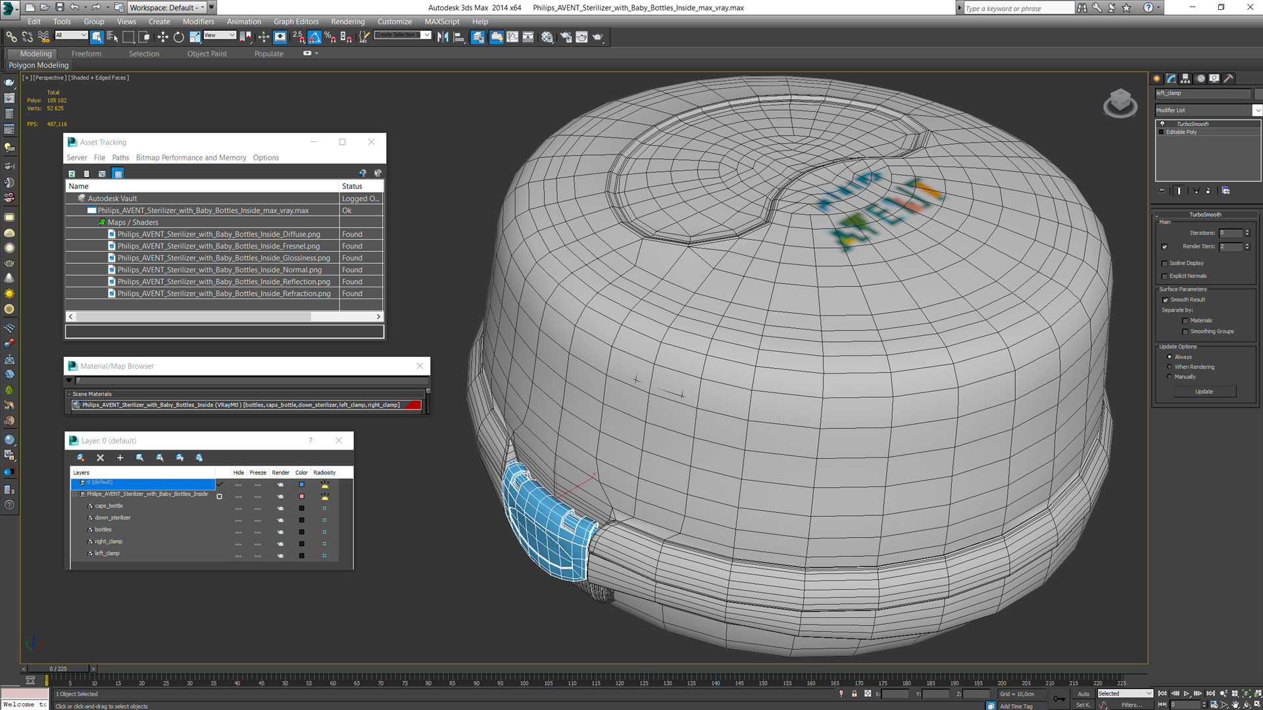Switch to Object Paint ribbon tab
This screenshot has height=710, width=1263.
[207, 54]
